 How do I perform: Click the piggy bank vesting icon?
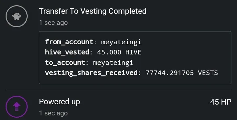17,16
